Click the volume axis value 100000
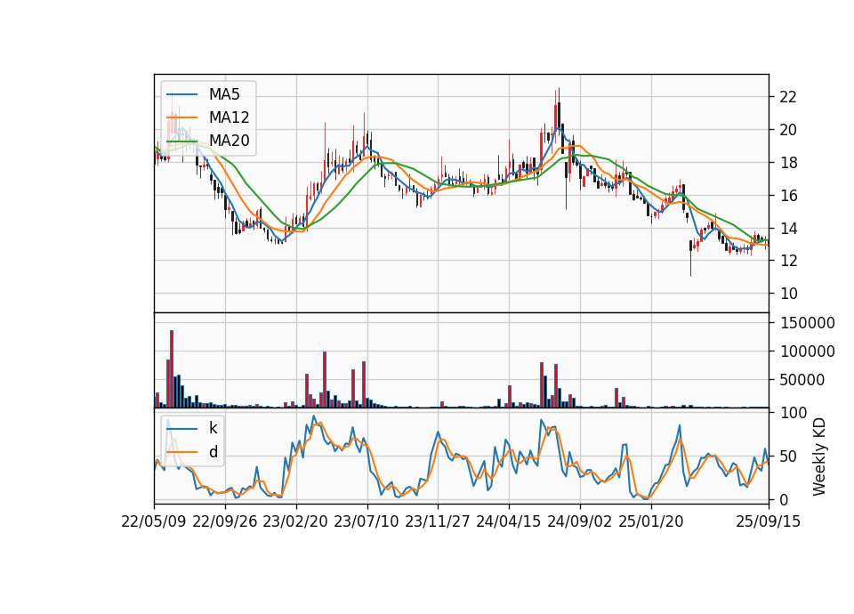 click(808, 351)
